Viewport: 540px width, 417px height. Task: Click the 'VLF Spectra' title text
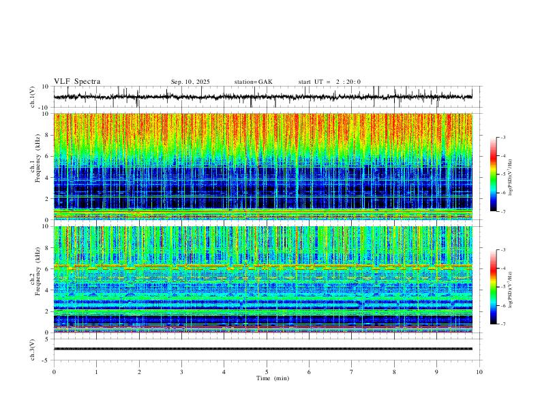point(77,82)
